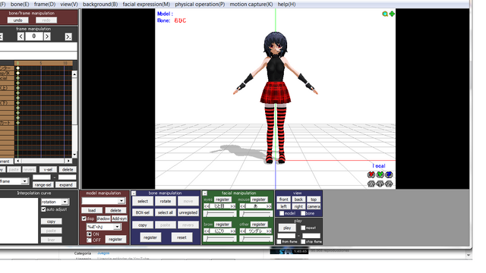Screen dimensions: 486x273
Task: Open the bone(E) menu
Action: point(20,5)
